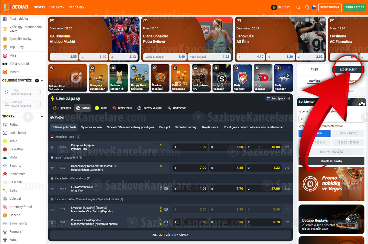This screenshot has width=368, height=244.
Task: Switch to Plážový volejbal live tab
Action: 150,108
